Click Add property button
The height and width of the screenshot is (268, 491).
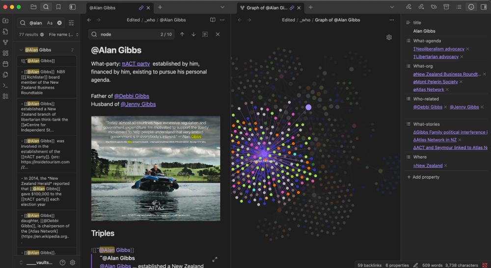pos(423,177)
